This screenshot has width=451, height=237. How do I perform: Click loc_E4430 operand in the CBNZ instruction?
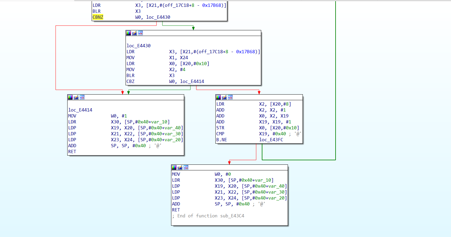click(158, 17)
